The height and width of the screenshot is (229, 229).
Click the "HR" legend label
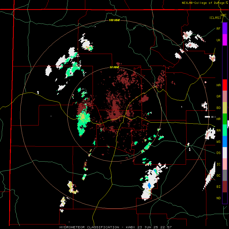pos(218,119)
